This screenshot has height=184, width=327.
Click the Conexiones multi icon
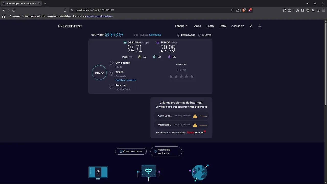click(x=111, y=64)
